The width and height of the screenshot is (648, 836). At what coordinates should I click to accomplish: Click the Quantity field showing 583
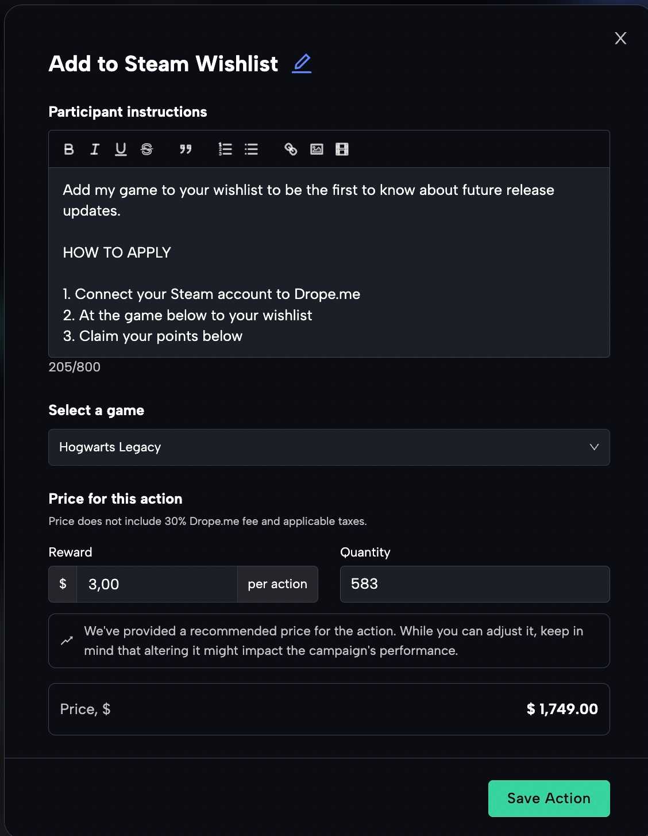(x=475, y=584)
